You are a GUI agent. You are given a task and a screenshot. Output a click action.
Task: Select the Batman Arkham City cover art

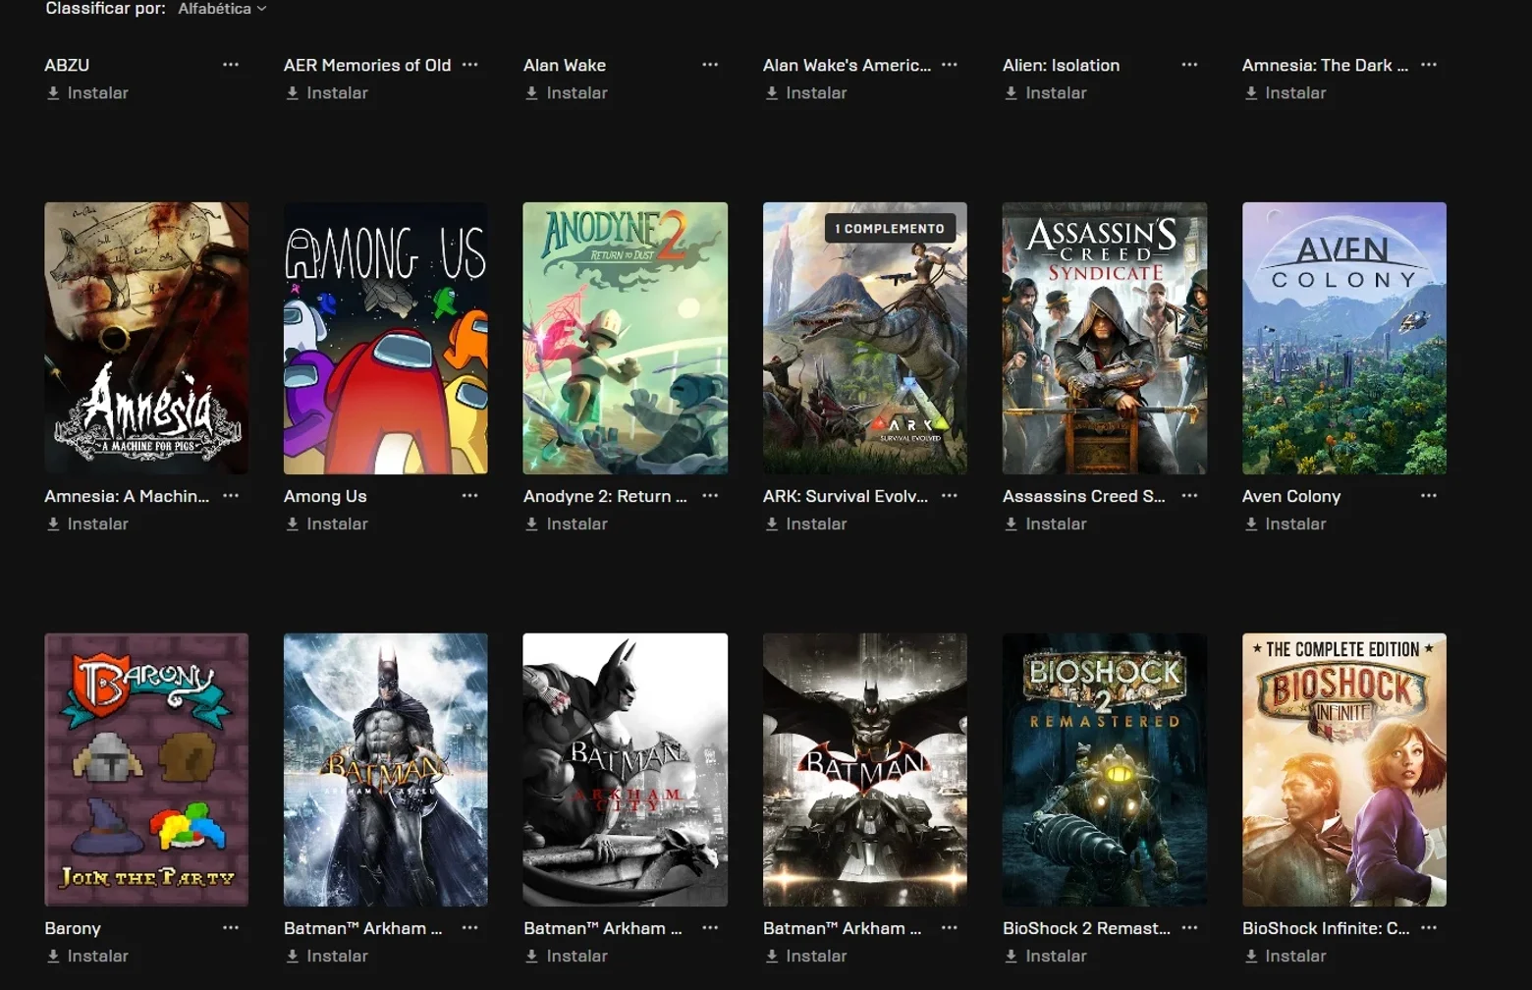point(626,770)
